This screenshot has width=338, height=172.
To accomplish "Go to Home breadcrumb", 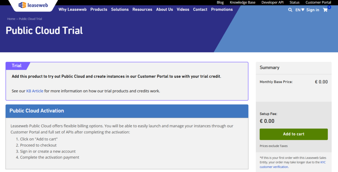I will pyautogui.click(x=11, y=19).
